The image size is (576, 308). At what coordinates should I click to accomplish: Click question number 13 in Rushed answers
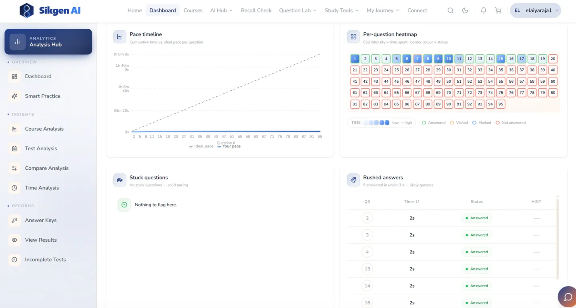pos(367,269)
